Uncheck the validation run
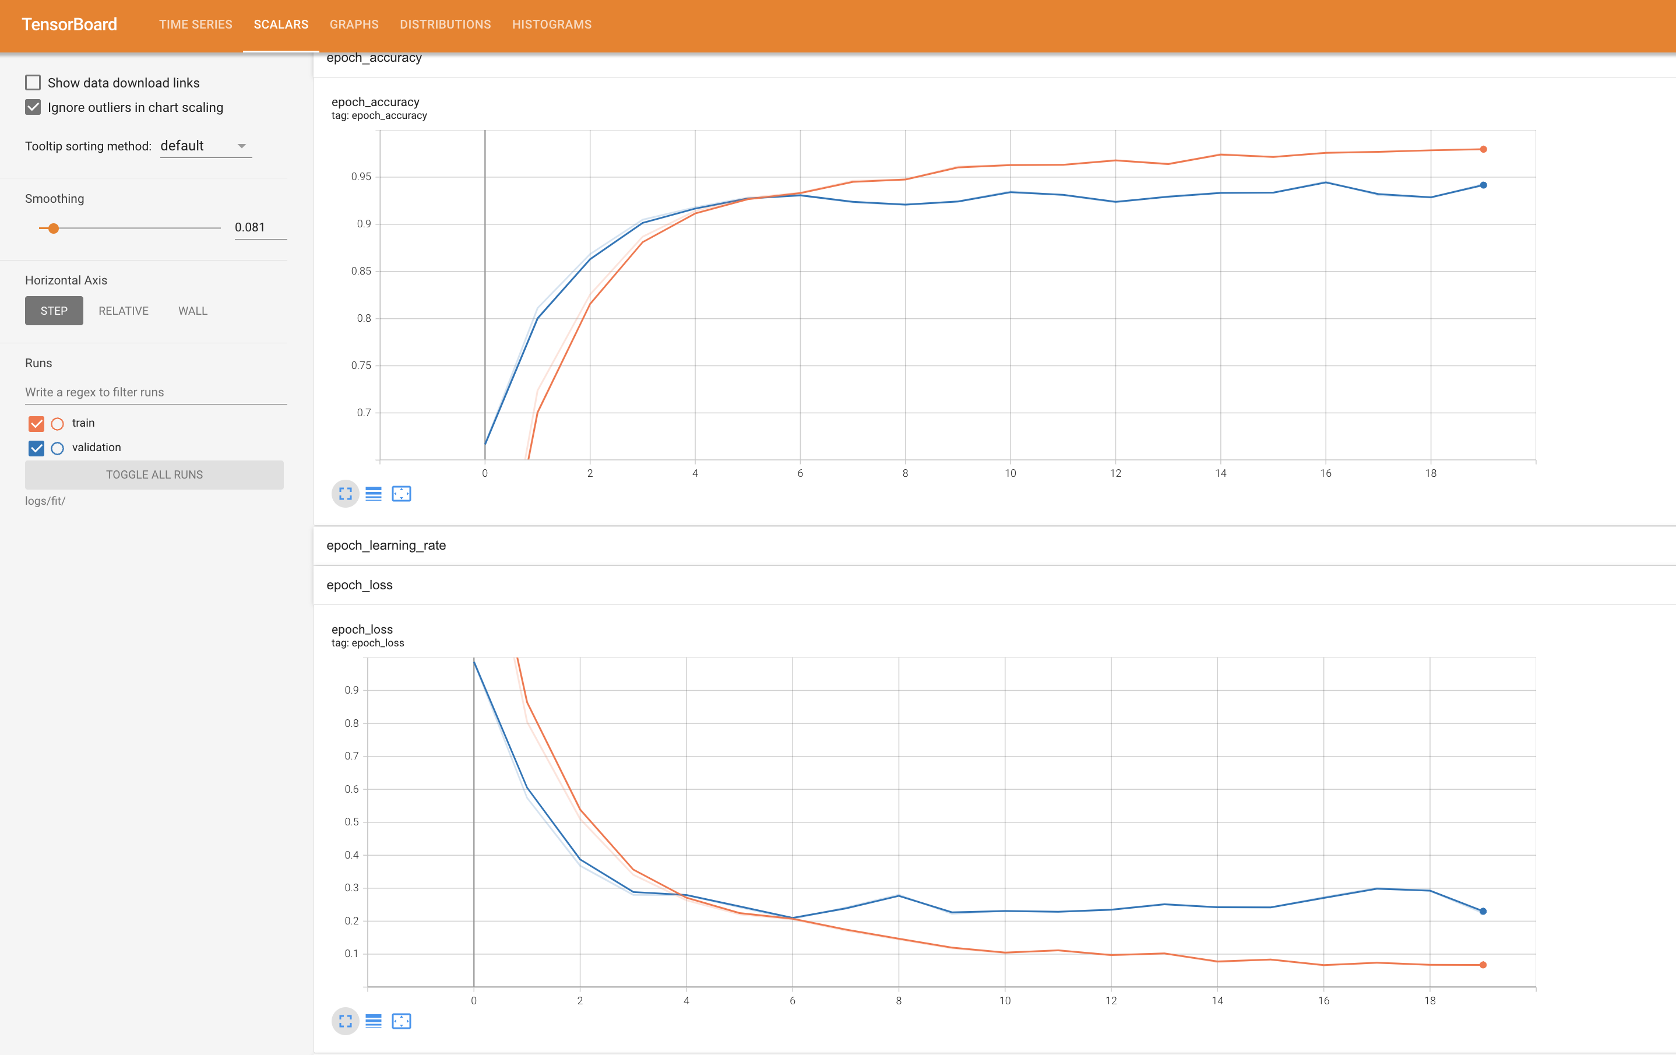This screenshot has height=1055, width=1676. [36, 448]
